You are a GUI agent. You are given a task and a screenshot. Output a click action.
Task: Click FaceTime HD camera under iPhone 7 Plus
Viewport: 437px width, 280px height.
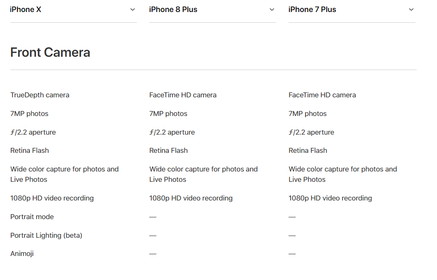(x=322, y=95)
